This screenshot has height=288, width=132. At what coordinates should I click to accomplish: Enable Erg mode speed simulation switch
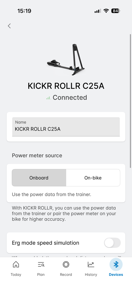tap(112, 243)
